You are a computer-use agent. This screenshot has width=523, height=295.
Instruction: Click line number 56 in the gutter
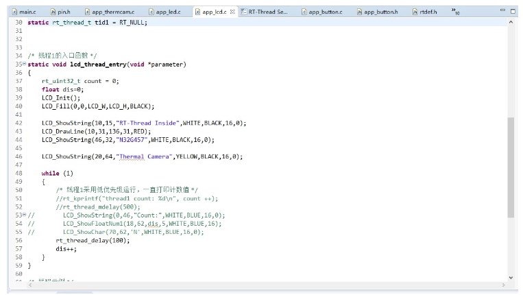click(x=19, y=241)
